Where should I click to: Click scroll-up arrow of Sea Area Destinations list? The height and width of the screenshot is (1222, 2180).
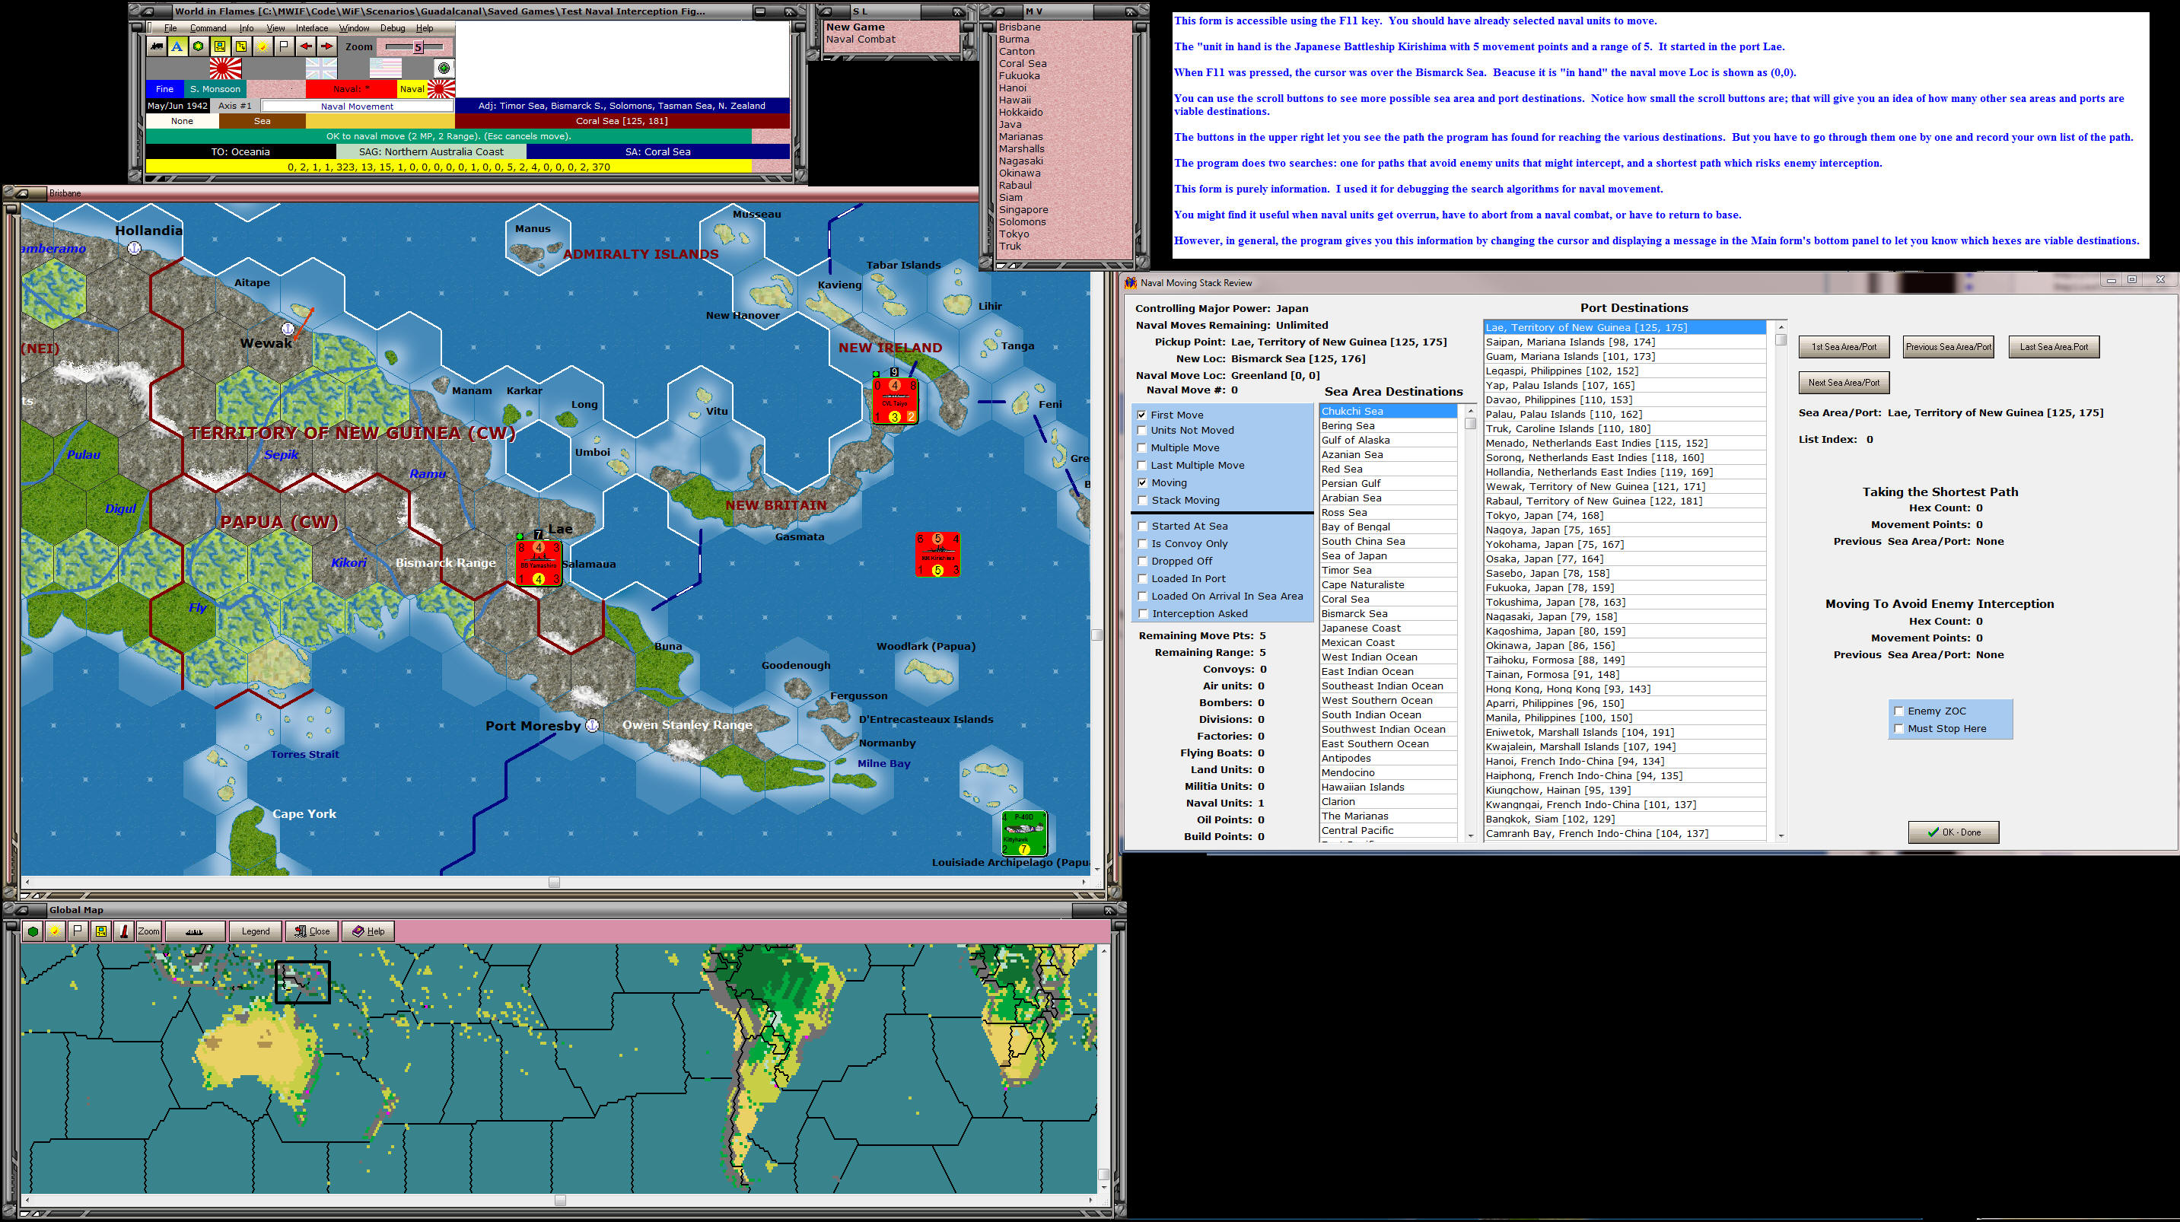(1470, 410)
